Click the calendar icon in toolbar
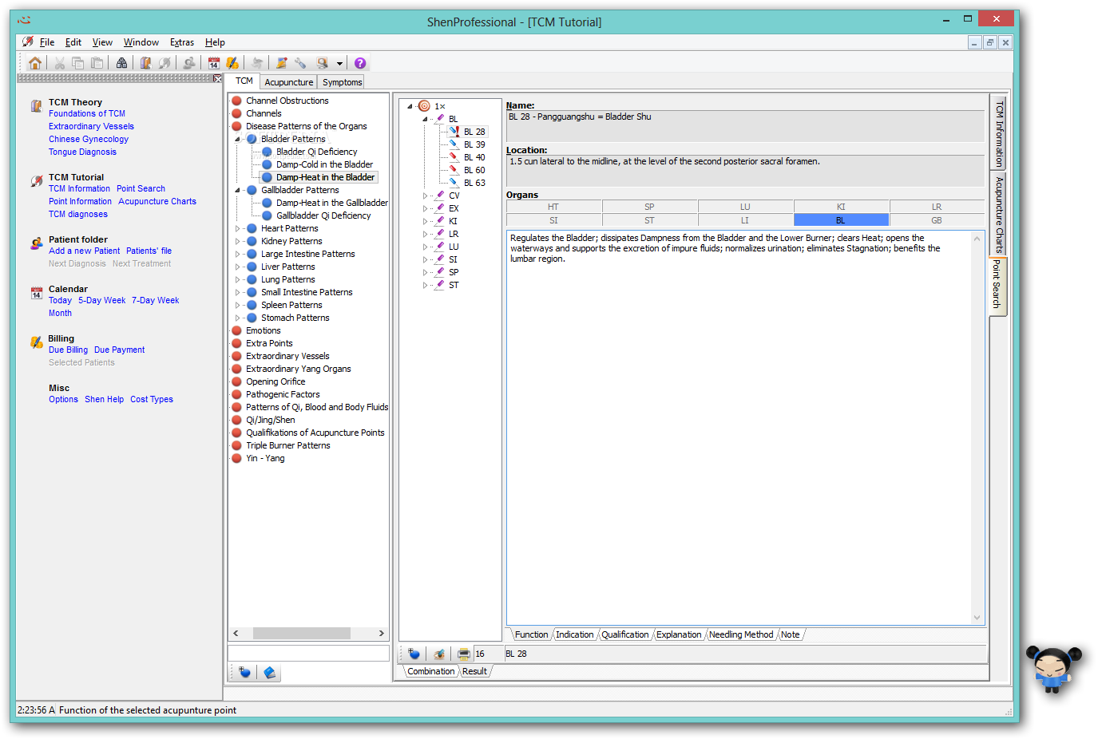This screenshot has width=1098, height=739. [x=213, y=63]
